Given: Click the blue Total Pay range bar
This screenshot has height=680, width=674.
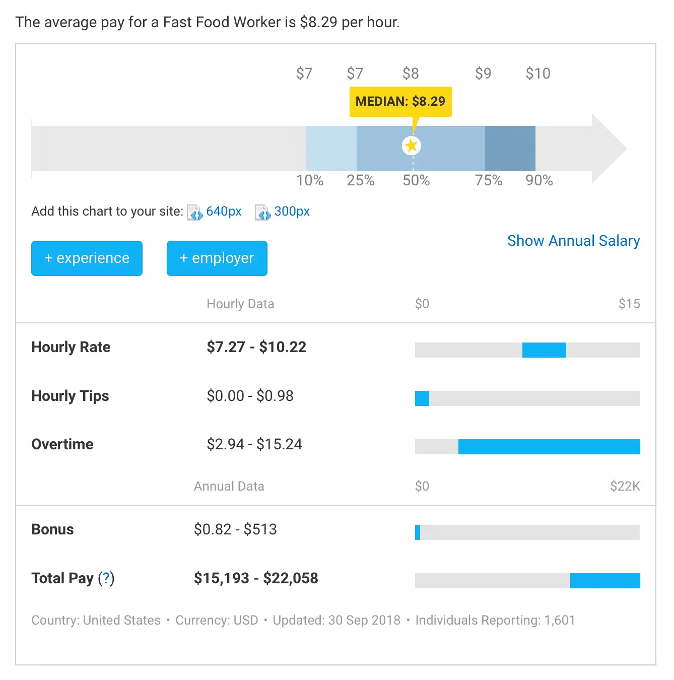Looking at the screenshot, I should click(605, 581).
